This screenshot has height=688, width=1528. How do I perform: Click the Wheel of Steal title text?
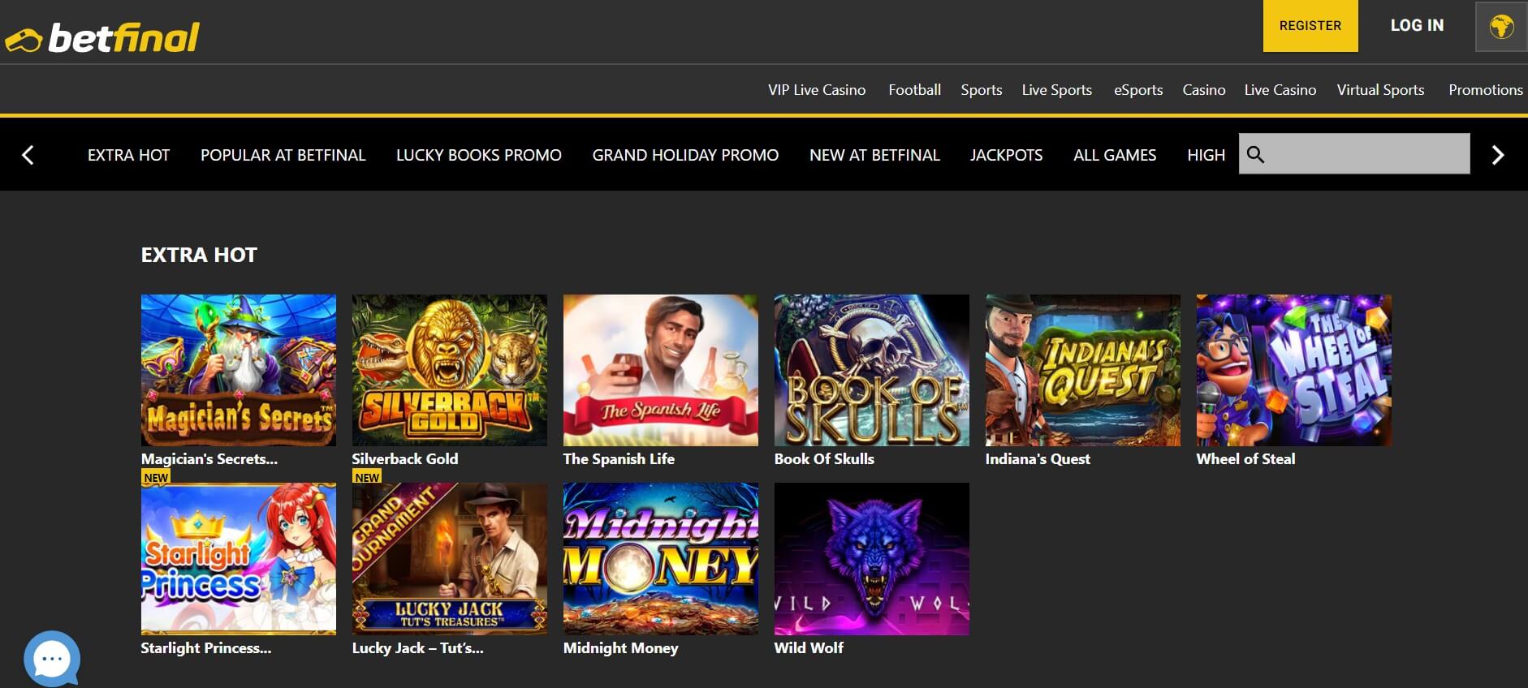point(1245,459)
